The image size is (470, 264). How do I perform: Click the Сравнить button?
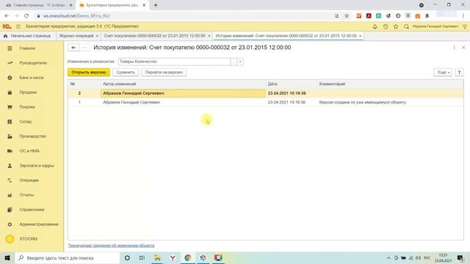click(126, 72)
